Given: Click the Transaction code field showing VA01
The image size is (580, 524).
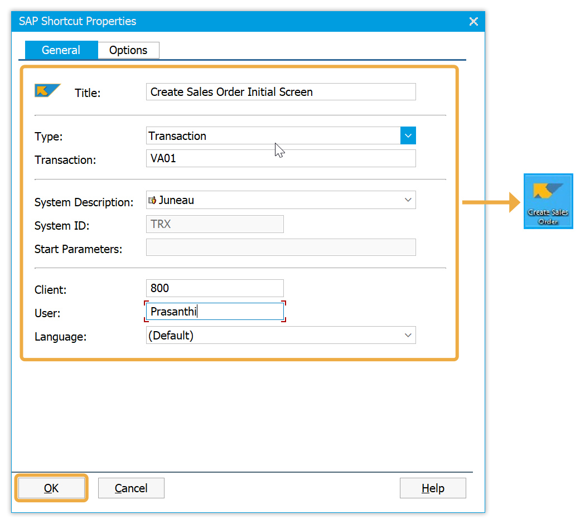Looking at the screenshot, I should coord(281,158).
